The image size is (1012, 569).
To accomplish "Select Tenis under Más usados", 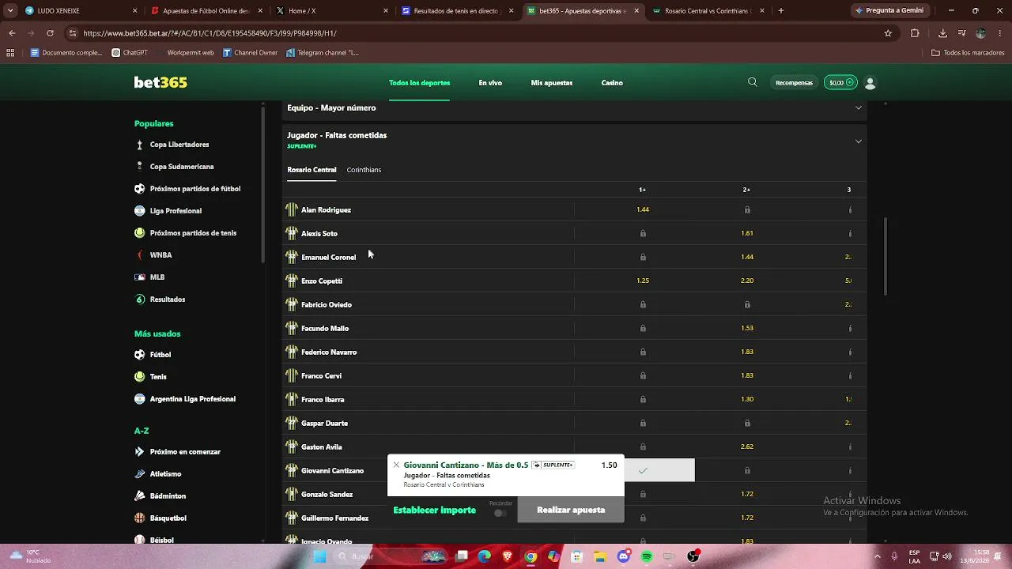I will [x=158, y=377].
